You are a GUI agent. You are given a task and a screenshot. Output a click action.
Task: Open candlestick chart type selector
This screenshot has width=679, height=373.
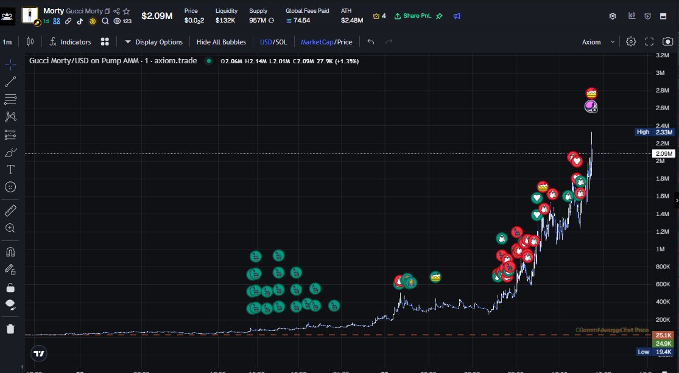(x=30, y=41)
